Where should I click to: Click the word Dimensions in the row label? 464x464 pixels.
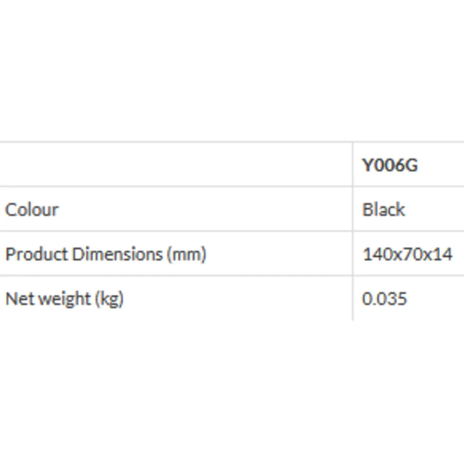(x=117, y=254)
